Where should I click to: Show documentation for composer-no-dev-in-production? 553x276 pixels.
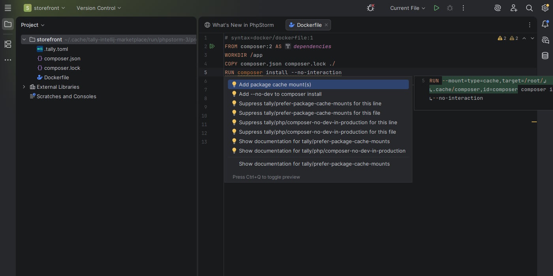[x=318, y=151]
